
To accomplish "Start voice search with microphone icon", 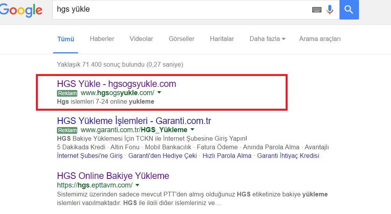I will pyautogui.click(x=330, y=9).
